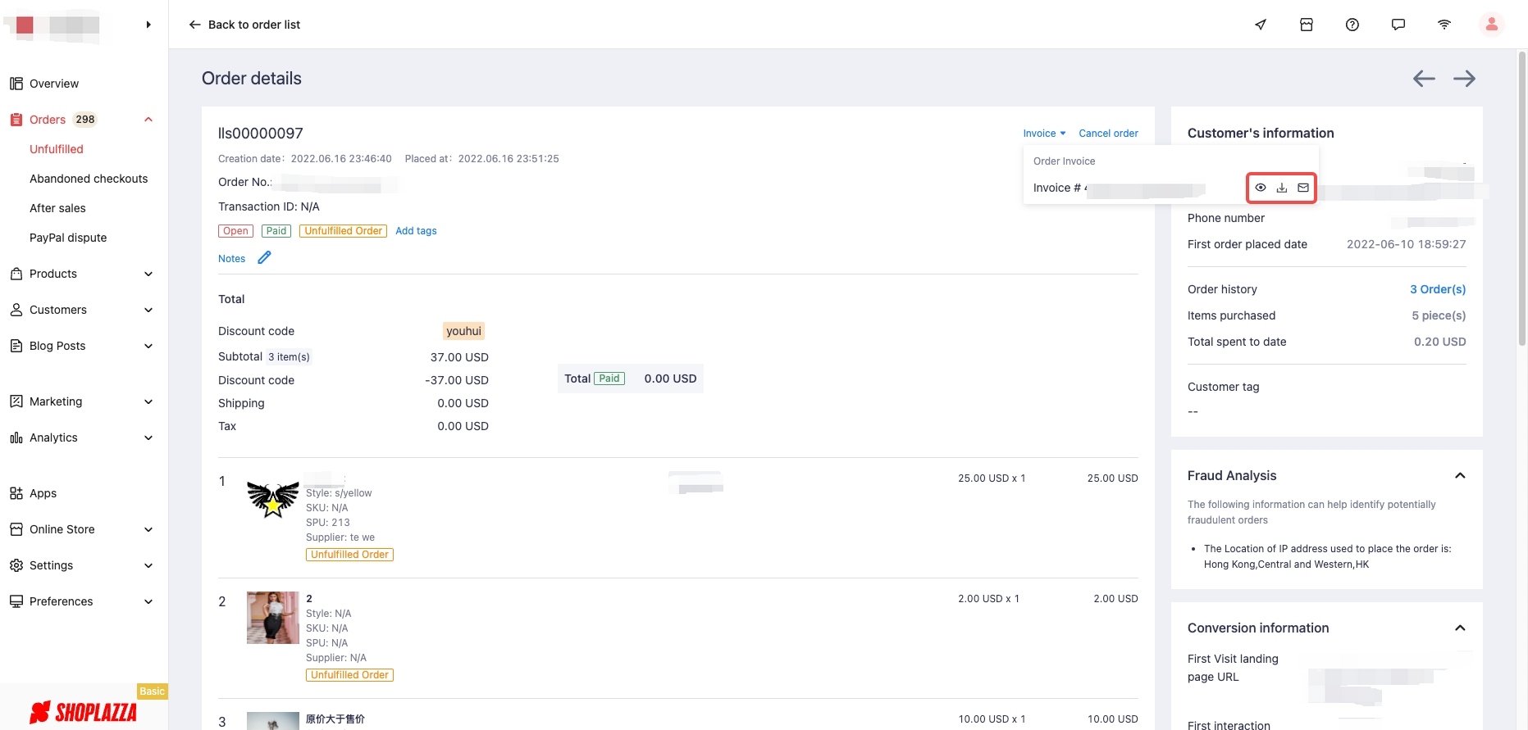The height and width of the screenshot is (730, 1528).
Task: Click the Preferences monitor icon
Action: click(16, 601)
